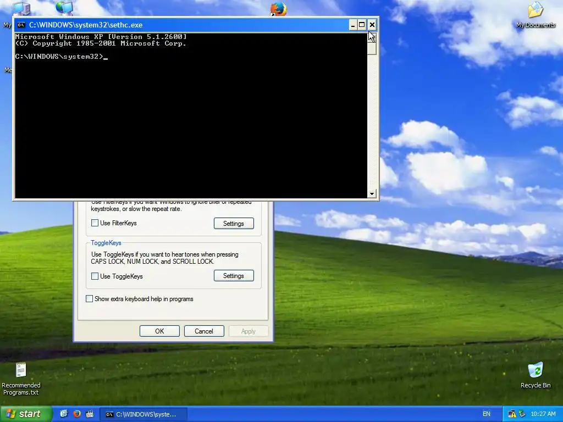Close the sethc.exe console window

coord(372,25)
